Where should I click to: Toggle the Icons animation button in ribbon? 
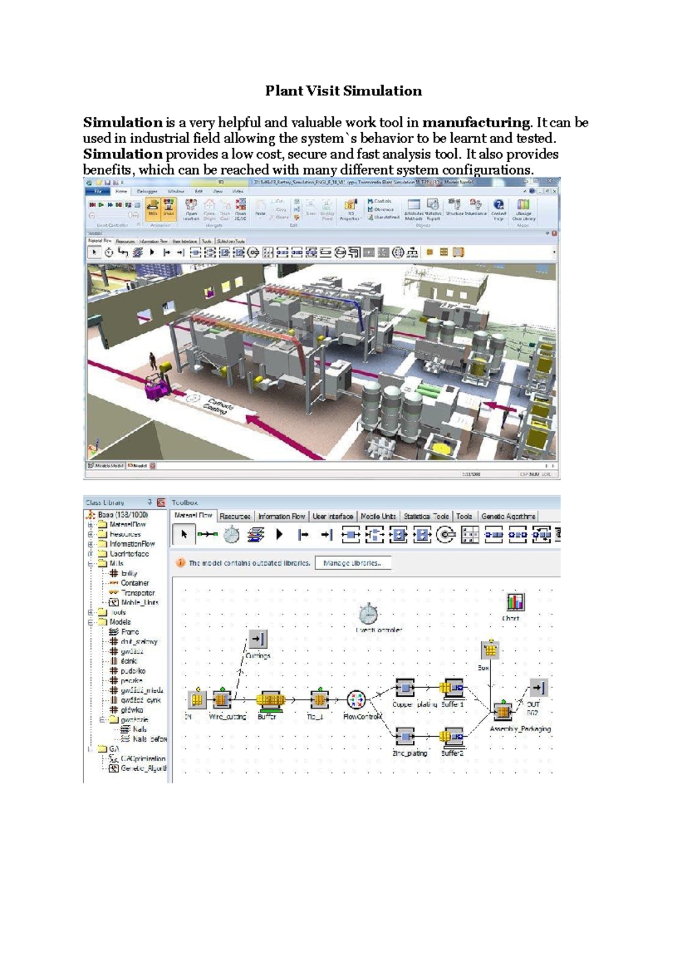tap(168, 208)
